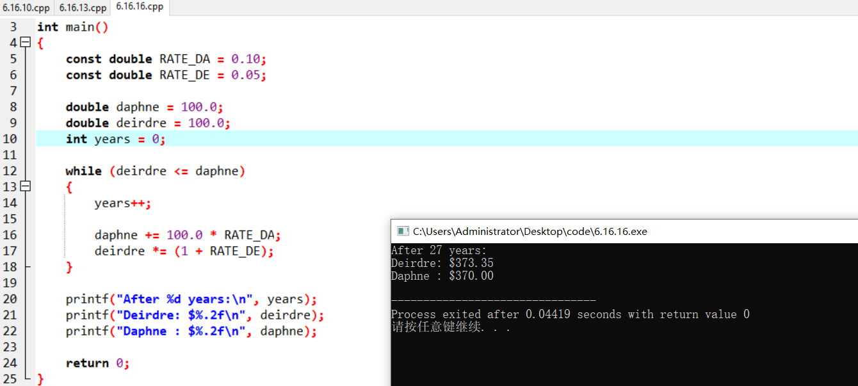Click 'double deirdre = 100.0;' line
Viewport: 858px width, 386px height.
(148, 123)
